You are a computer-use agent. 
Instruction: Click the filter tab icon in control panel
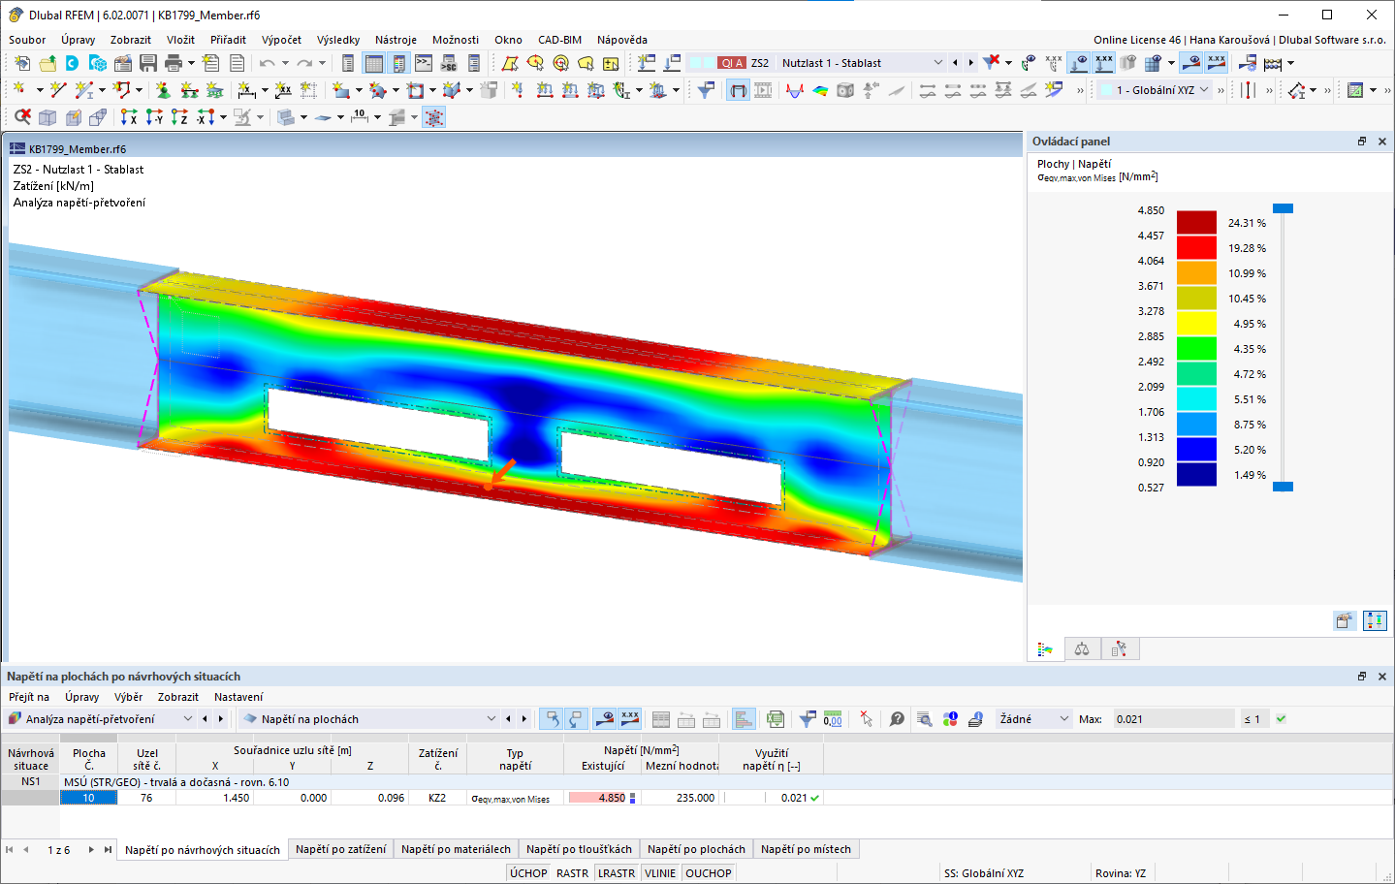pyautogui.click(x=1119, y=649)
